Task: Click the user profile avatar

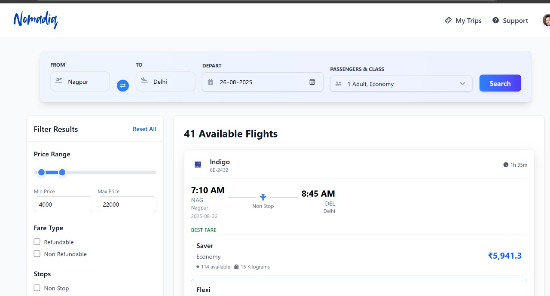Action: (x=546, y=21)
